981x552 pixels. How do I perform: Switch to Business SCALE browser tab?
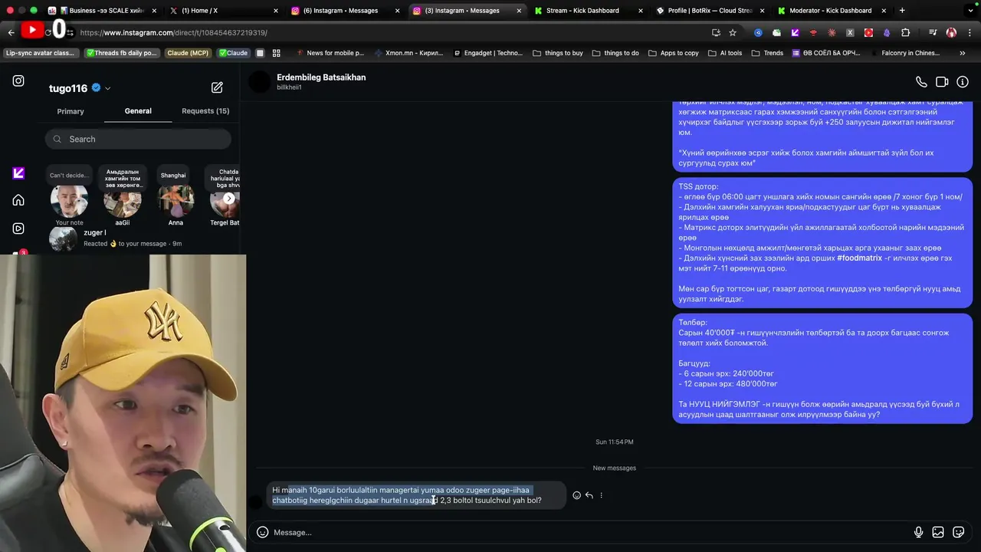point(102,11)
